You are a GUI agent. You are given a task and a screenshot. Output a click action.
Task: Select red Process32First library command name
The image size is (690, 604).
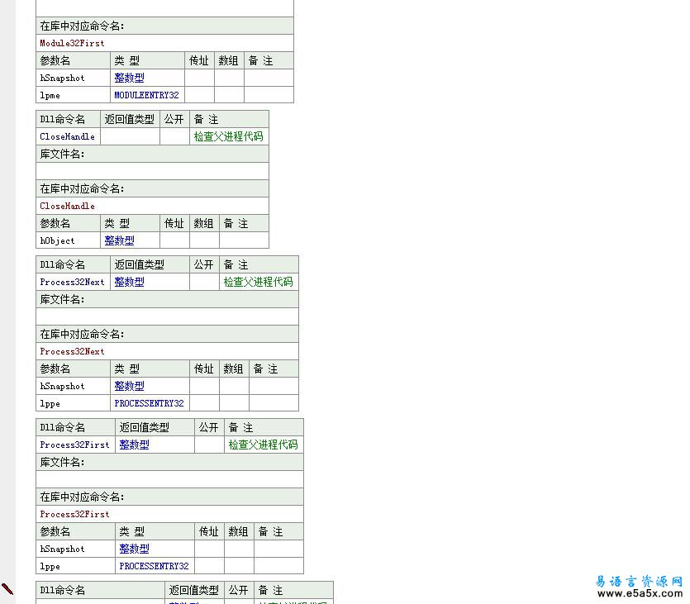pyautogui.click(x=74, y=514)
